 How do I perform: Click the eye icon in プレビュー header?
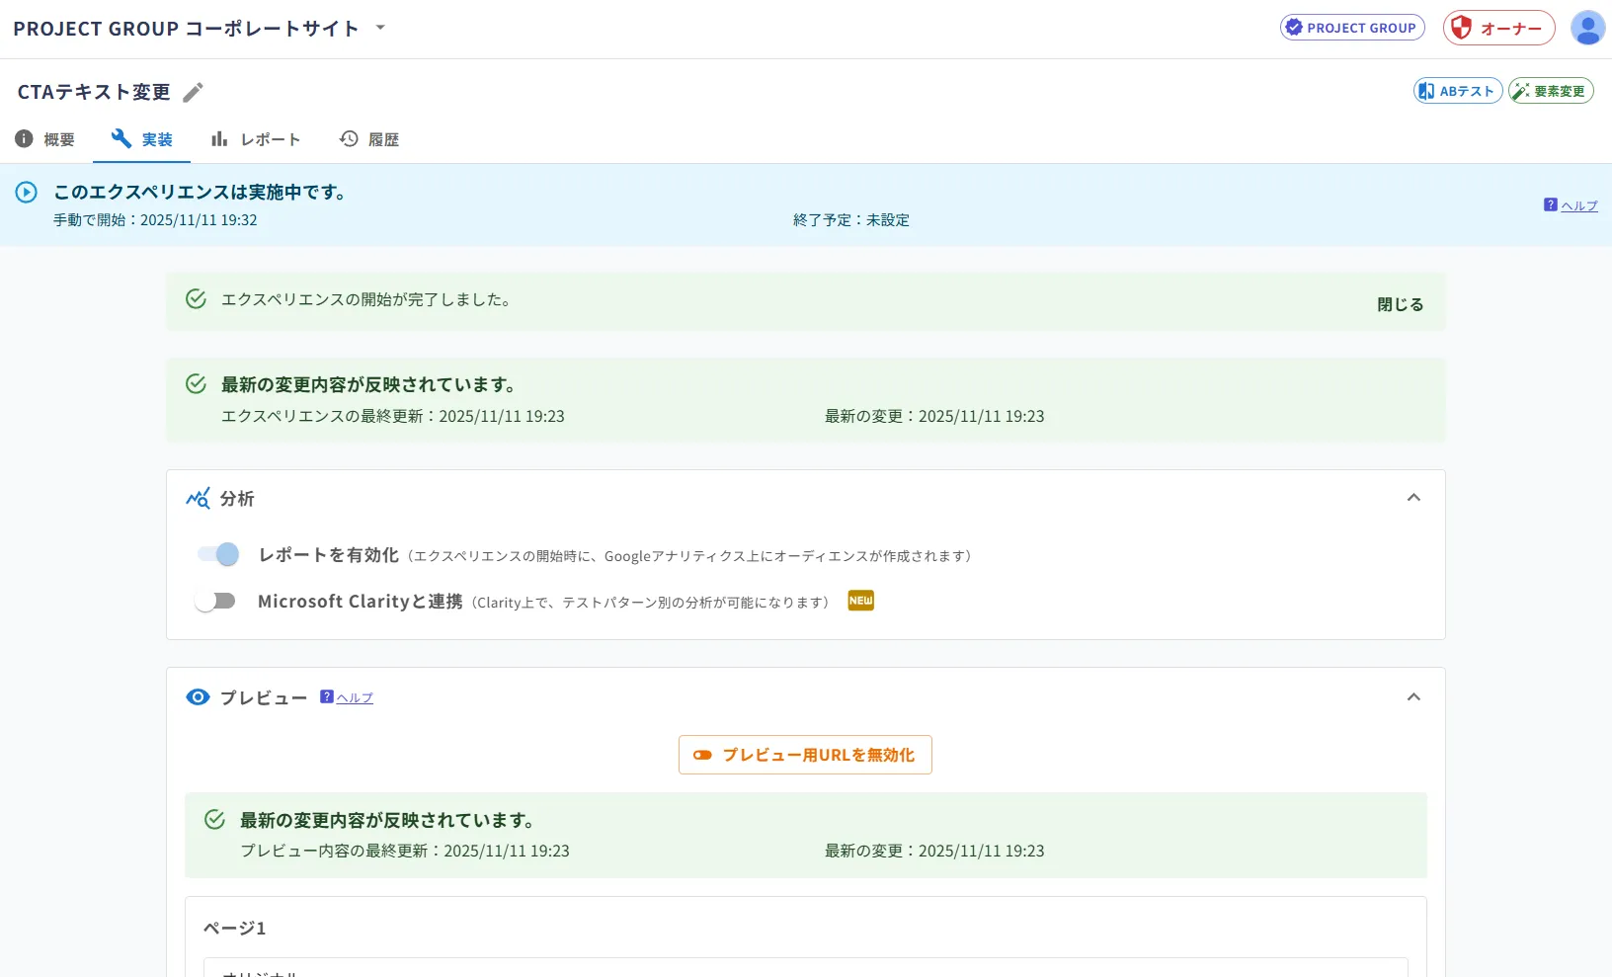[x=198, y=697]
